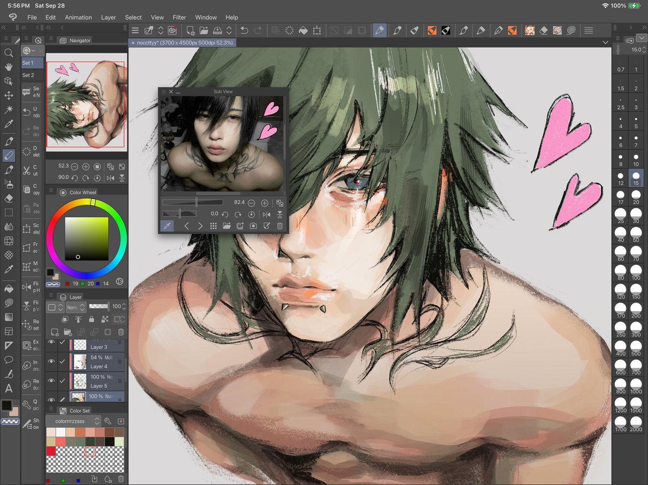648x485 pixels.
Task: Select the Hand move tool
Action: [x=9, y=67]
